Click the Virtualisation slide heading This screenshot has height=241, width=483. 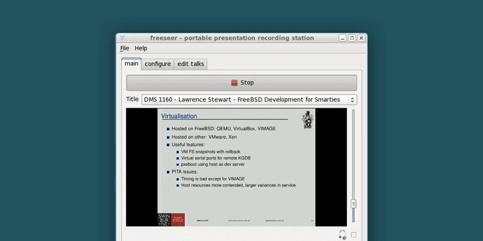coord(179,116)
